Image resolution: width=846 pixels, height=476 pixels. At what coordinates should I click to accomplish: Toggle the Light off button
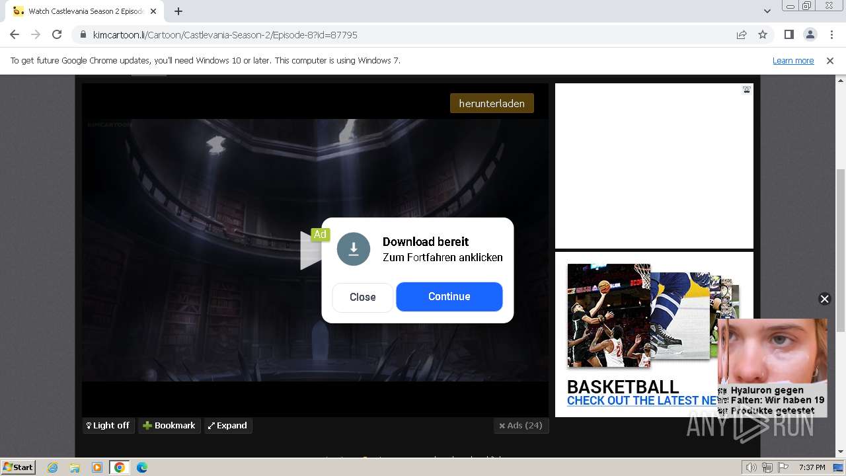[108, 426]
